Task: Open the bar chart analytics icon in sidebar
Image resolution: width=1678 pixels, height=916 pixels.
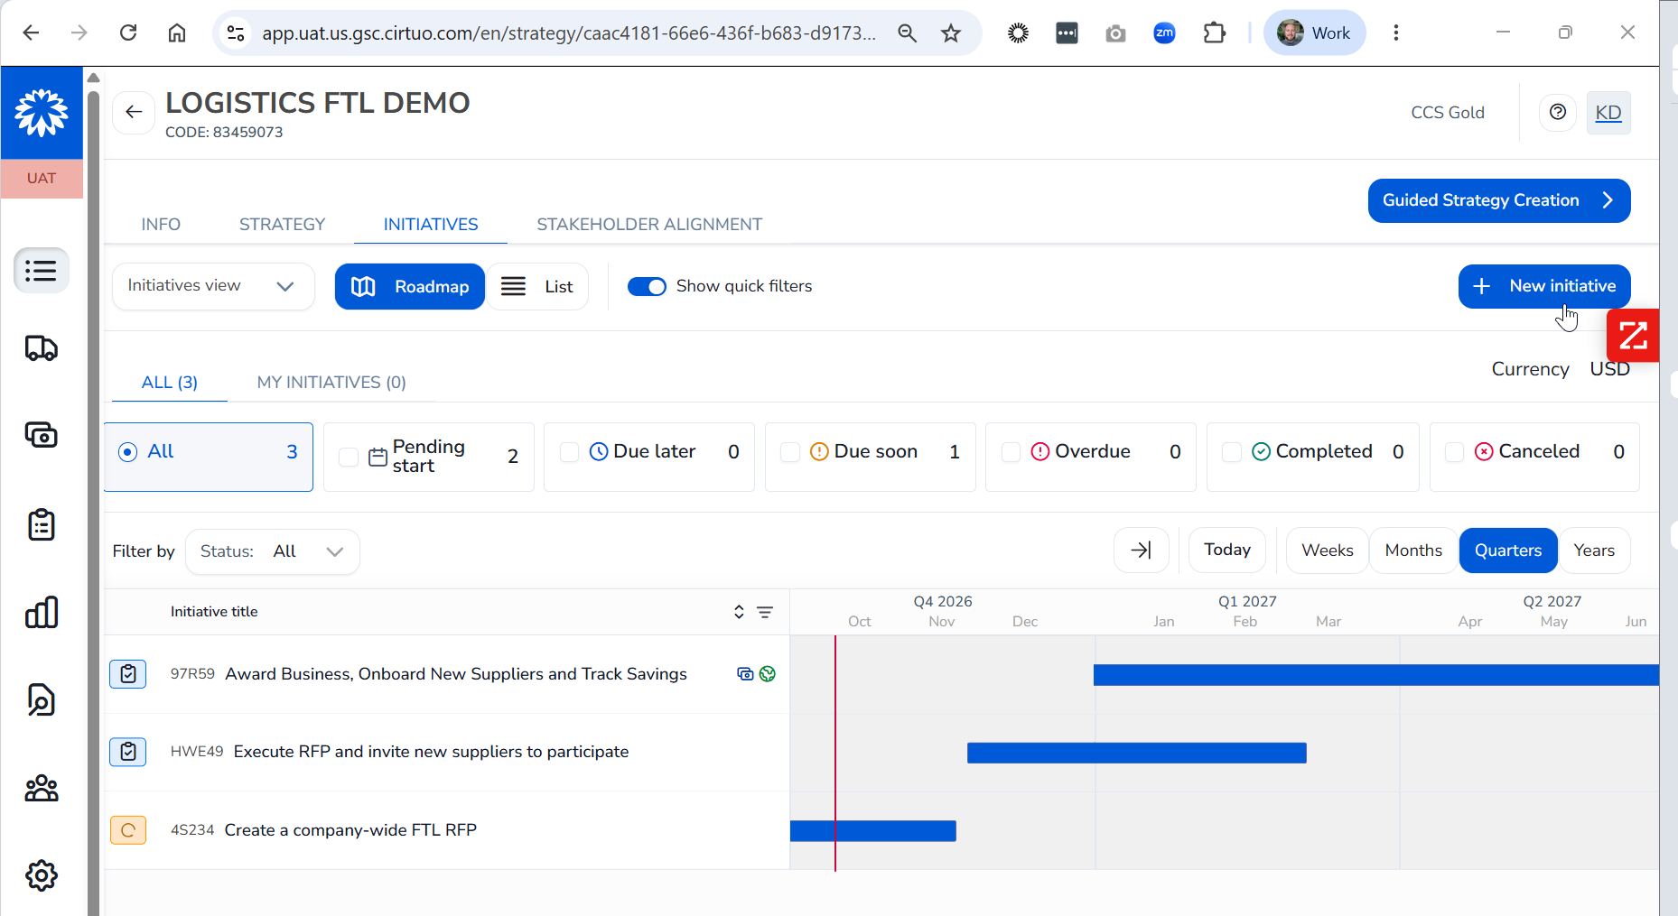Action: pos(42,612)
